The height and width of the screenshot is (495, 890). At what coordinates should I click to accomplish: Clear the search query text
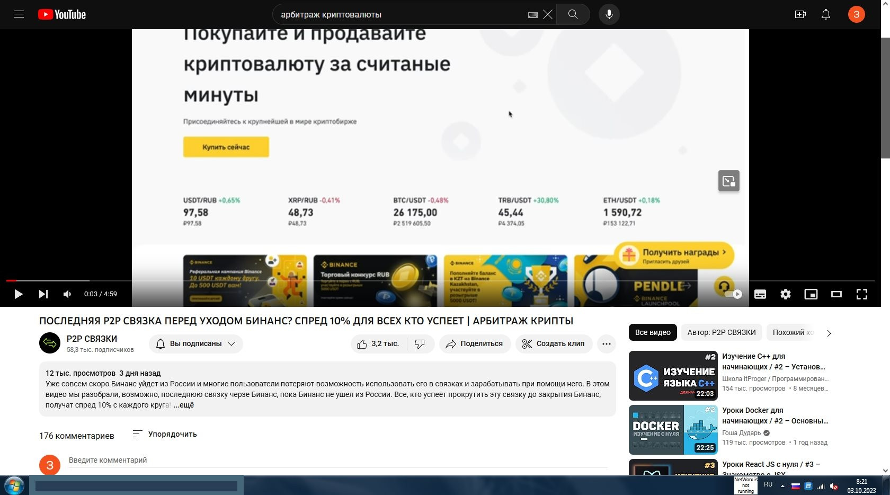(548, 14)
